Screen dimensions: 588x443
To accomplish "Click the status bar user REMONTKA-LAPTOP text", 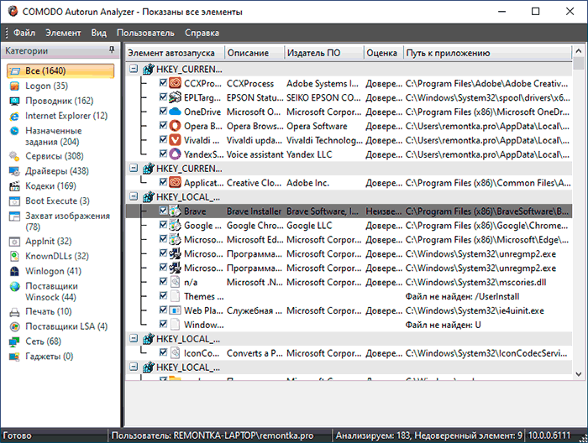I will click(213, 435).
